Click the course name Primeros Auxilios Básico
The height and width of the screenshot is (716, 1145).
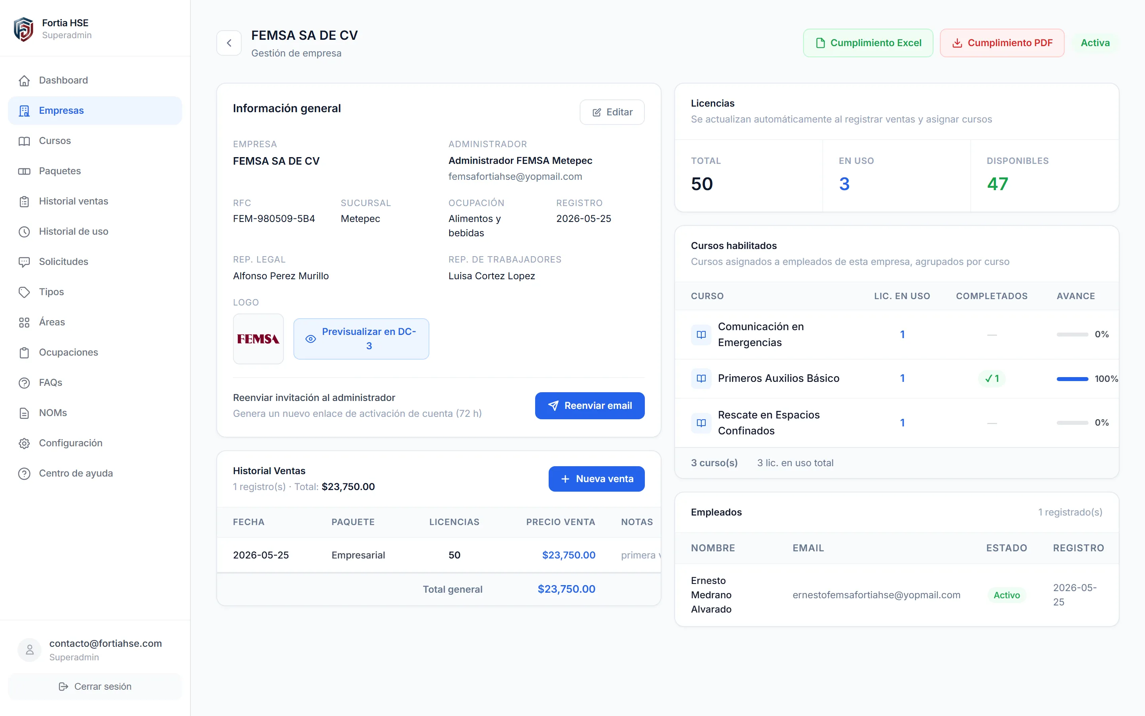(779, 379)
